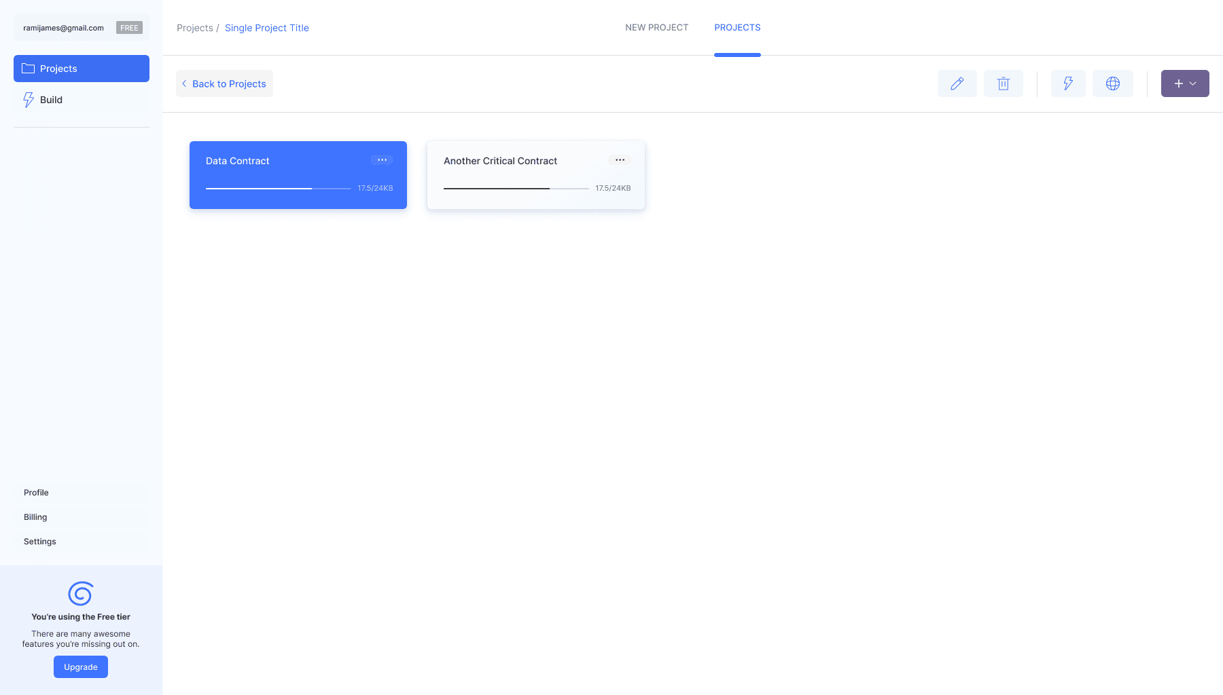This screenshot has width=1223, height=695.
Task: Select the pencil edit icon in toolbar
Action: [957, 83]
